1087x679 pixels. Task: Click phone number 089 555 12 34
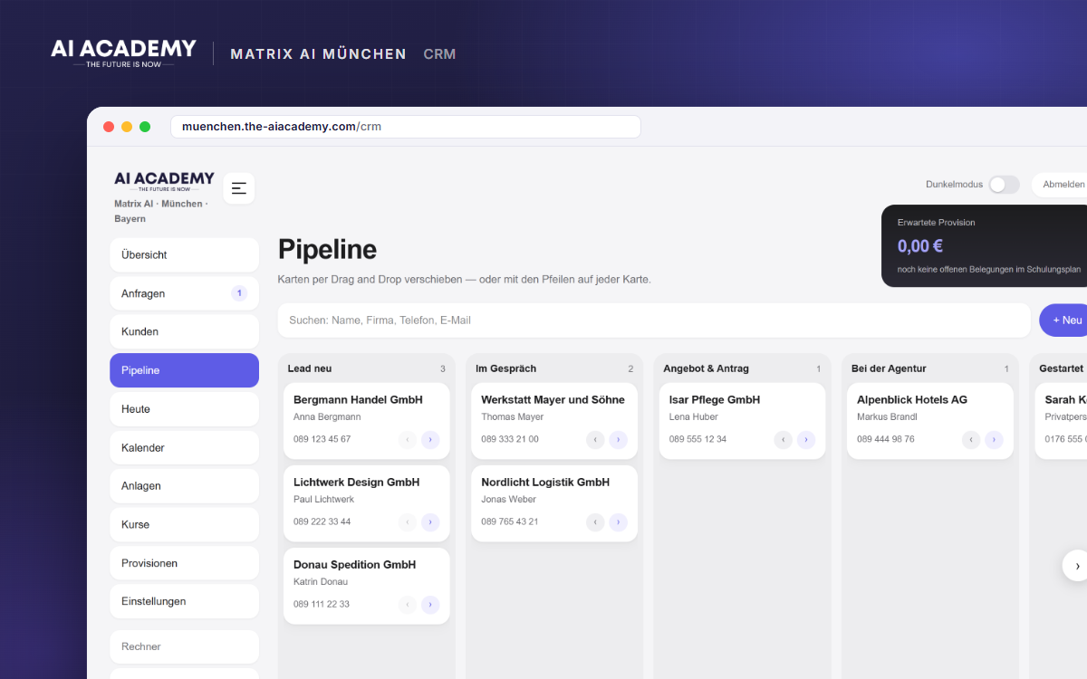[x=697, y=439]
